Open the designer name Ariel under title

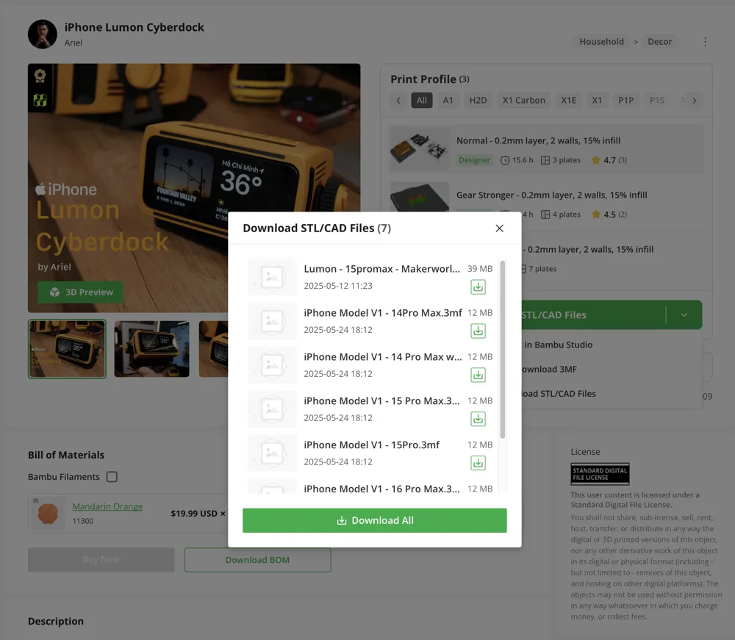[73, 43]
